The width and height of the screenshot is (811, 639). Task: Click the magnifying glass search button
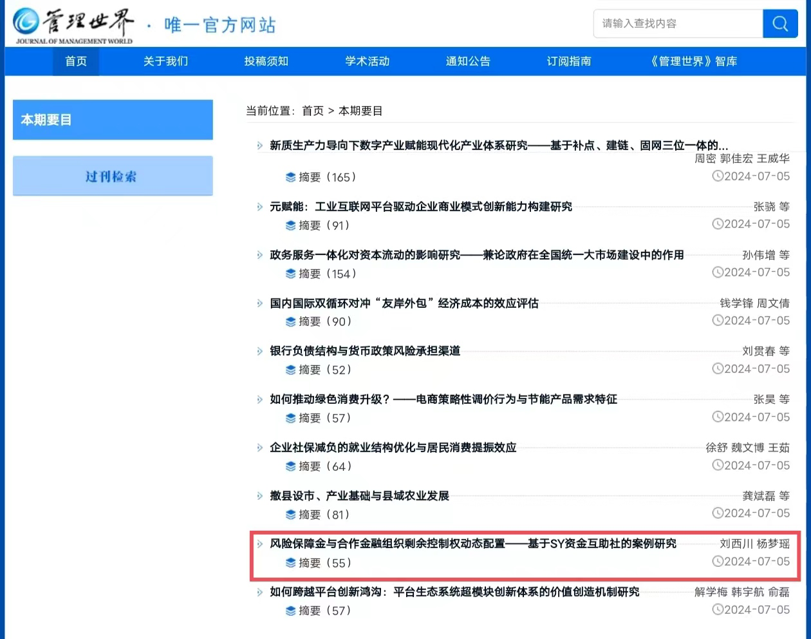click(x=780, y=24)
